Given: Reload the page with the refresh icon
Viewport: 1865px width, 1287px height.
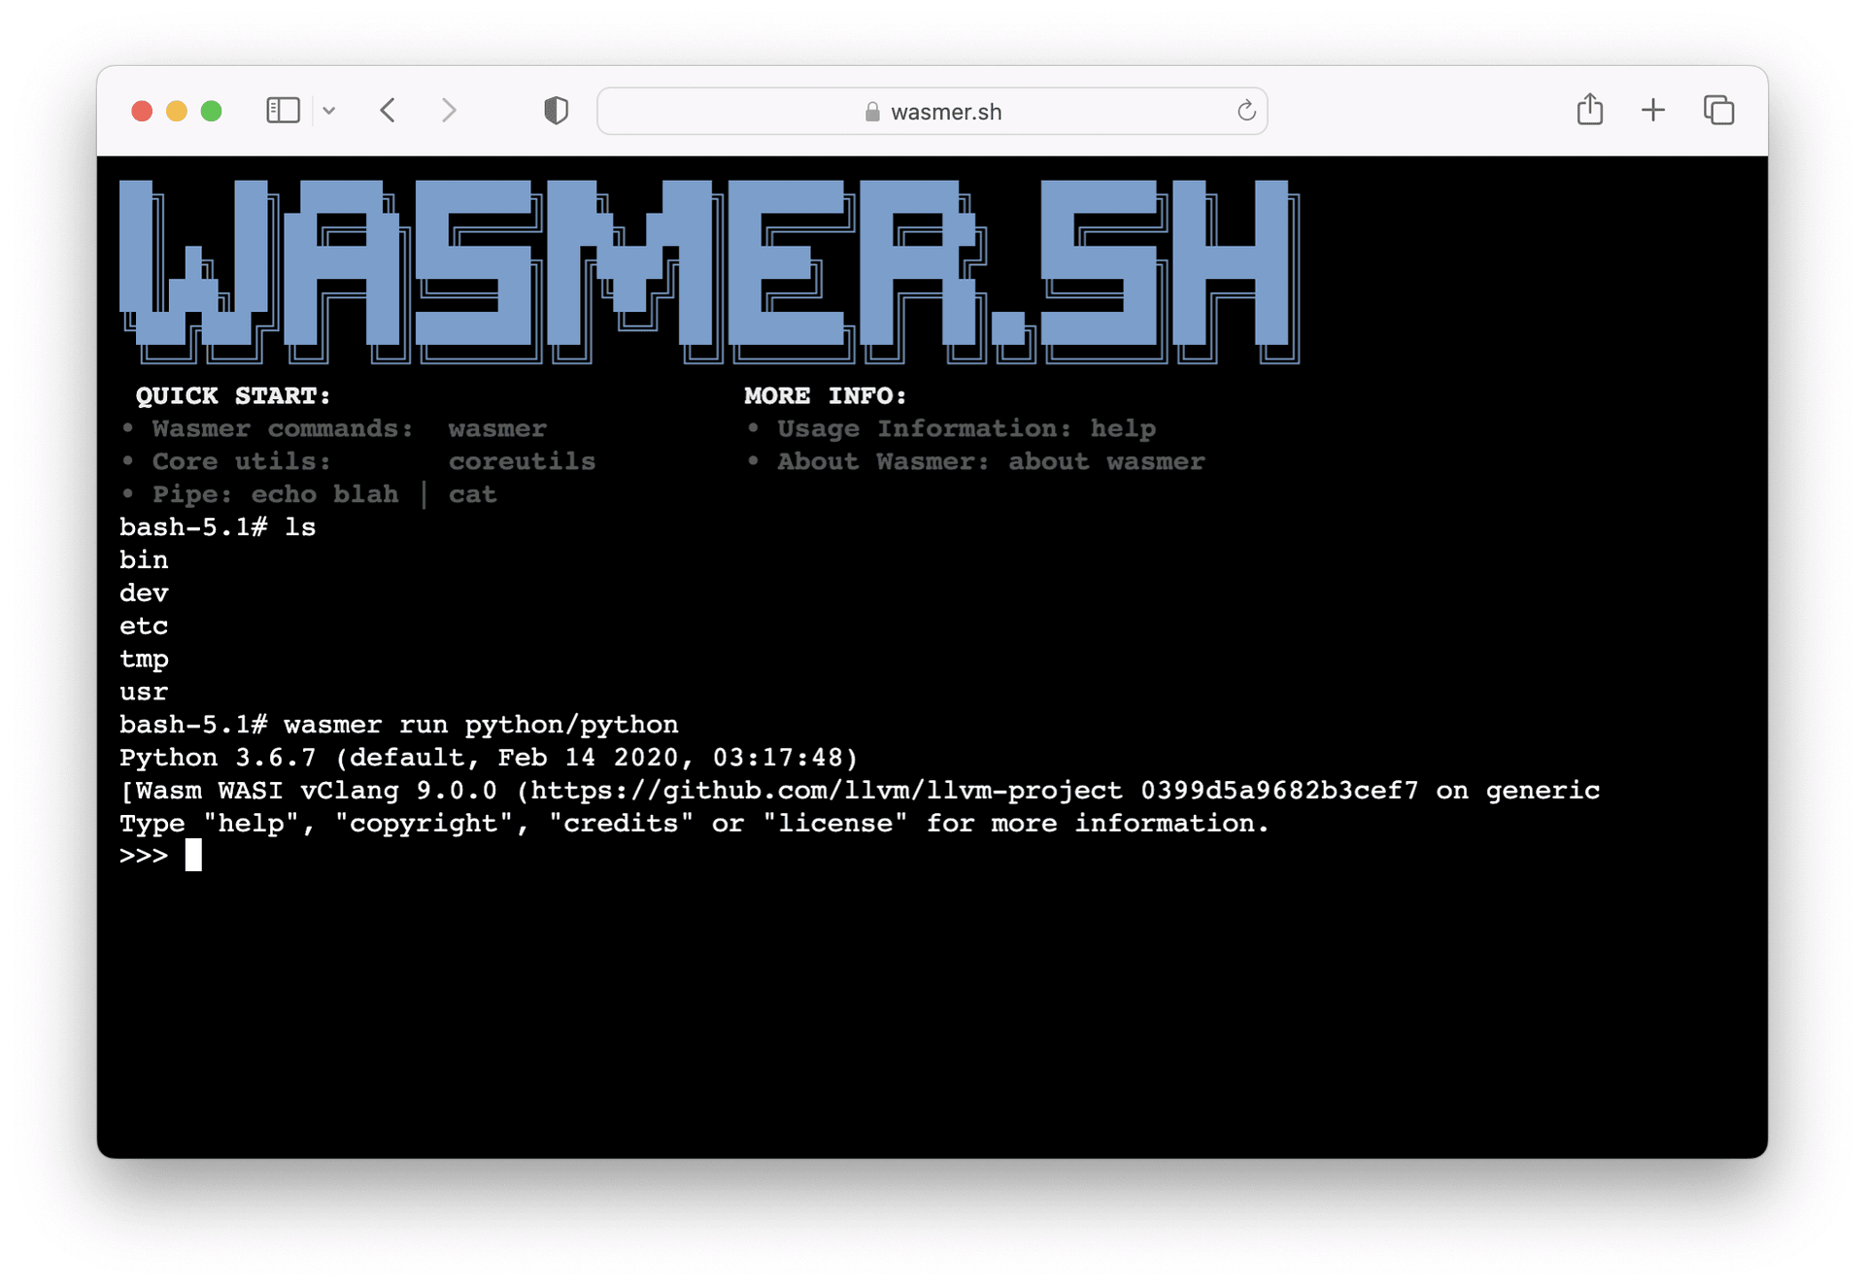Looking at the screenshot, I should (x=1246, y=111).
